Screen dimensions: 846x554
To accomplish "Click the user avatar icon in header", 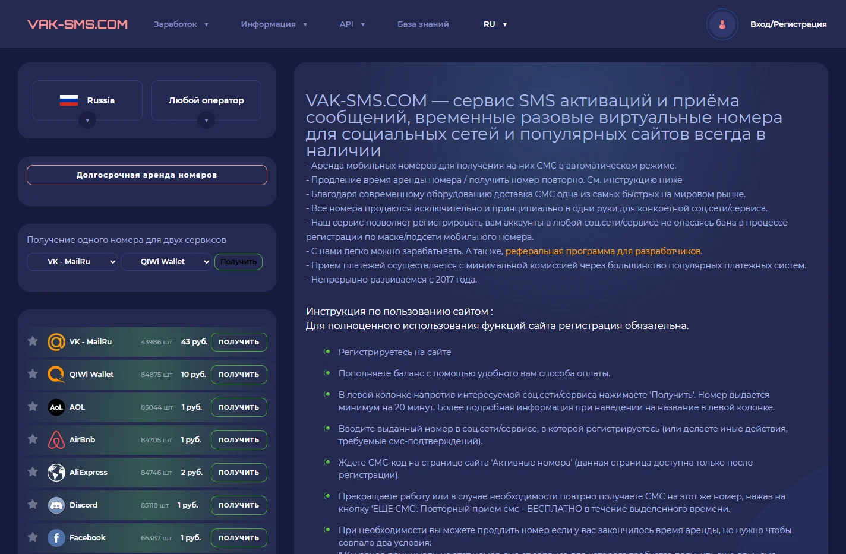I will 722,24.
